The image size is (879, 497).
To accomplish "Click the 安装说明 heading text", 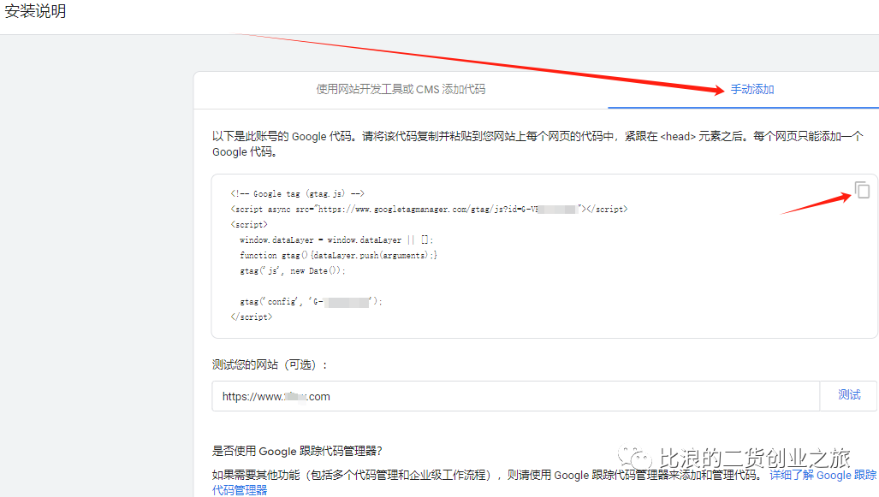I will [x=35, y=11].
